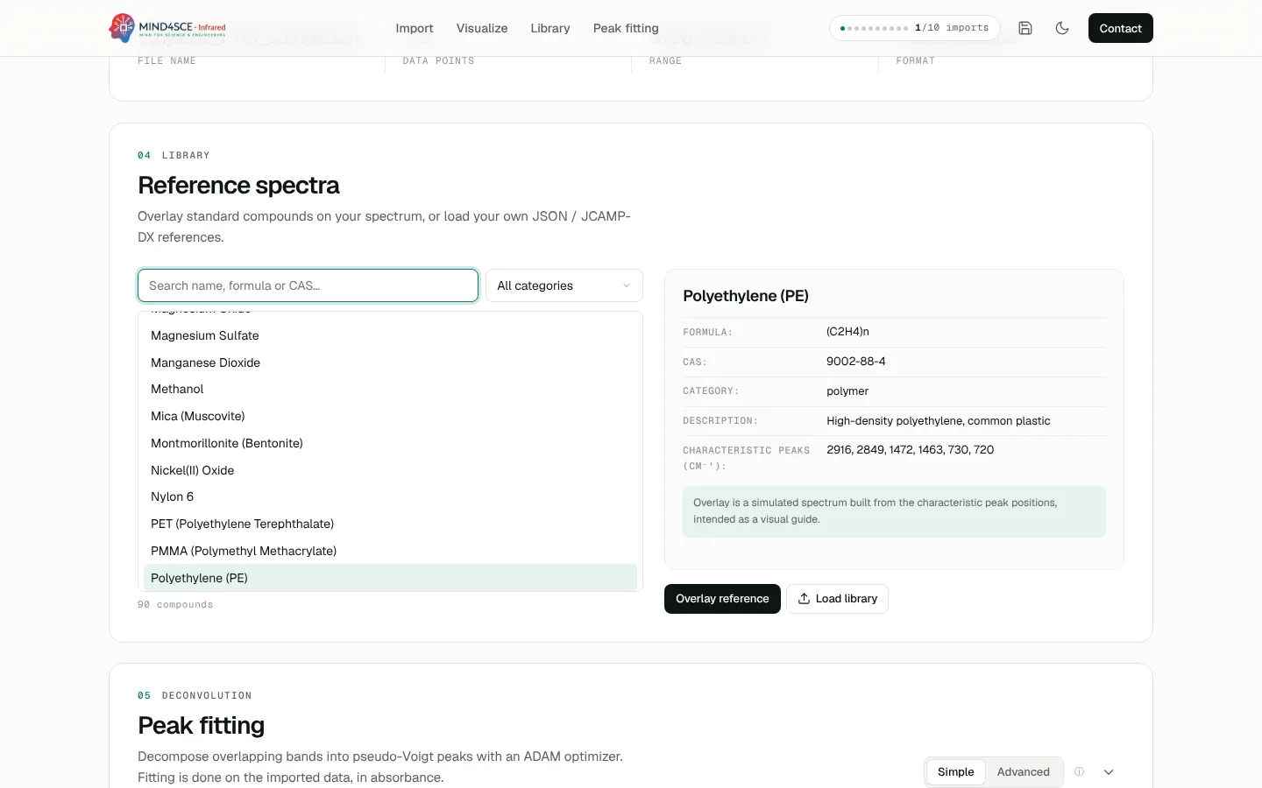Collapse Peak fitting section chevron

point(1109,772)
